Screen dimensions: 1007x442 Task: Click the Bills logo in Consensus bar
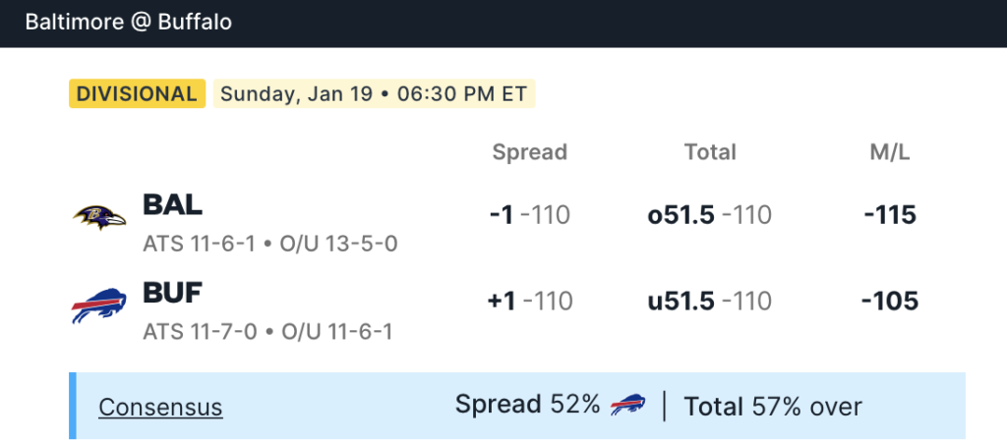[628, 405]
